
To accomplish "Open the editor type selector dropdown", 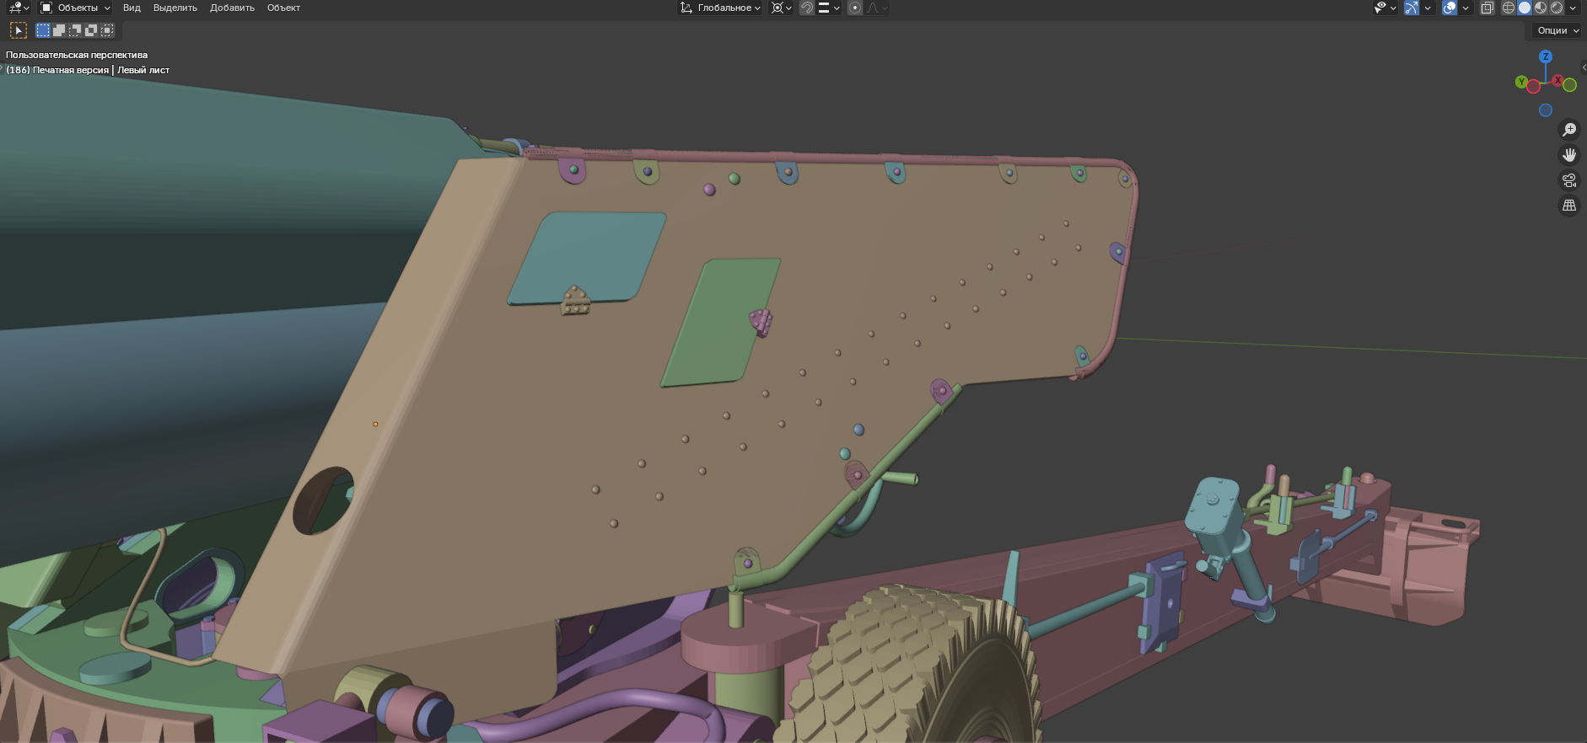I will [19, 8].
